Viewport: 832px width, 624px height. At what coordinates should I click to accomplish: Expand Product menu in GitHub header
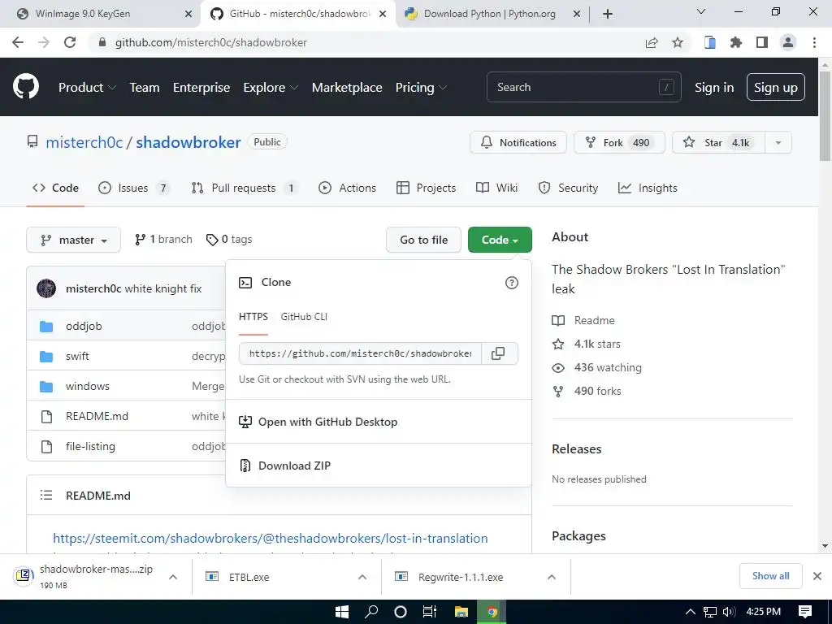[x=87, y=88]
